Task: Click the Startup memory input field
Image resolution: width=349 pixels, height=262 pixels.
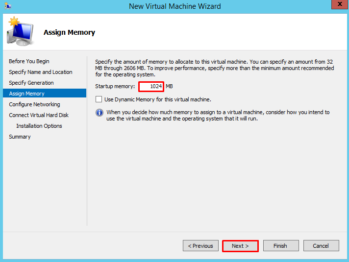Action: [x=151, y=87]
